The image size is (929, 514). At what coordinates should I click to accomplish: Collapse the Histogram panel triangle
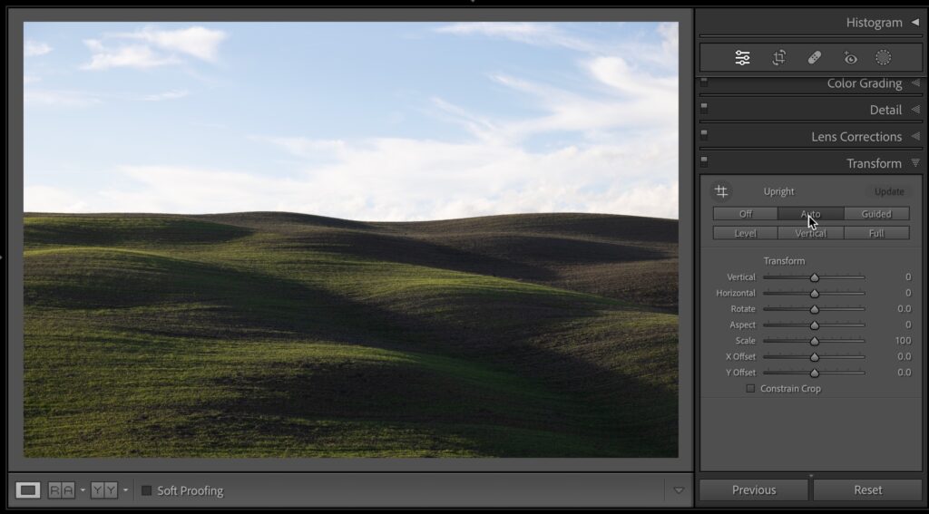coord(914,22)
